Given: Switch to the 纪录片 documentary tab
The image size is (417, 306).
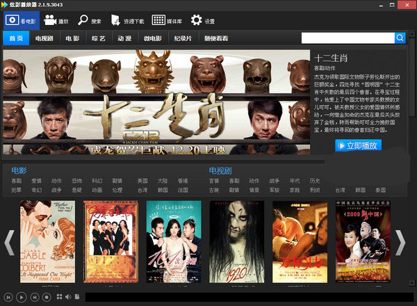Looking at the screenshot, I should (183, 38).
